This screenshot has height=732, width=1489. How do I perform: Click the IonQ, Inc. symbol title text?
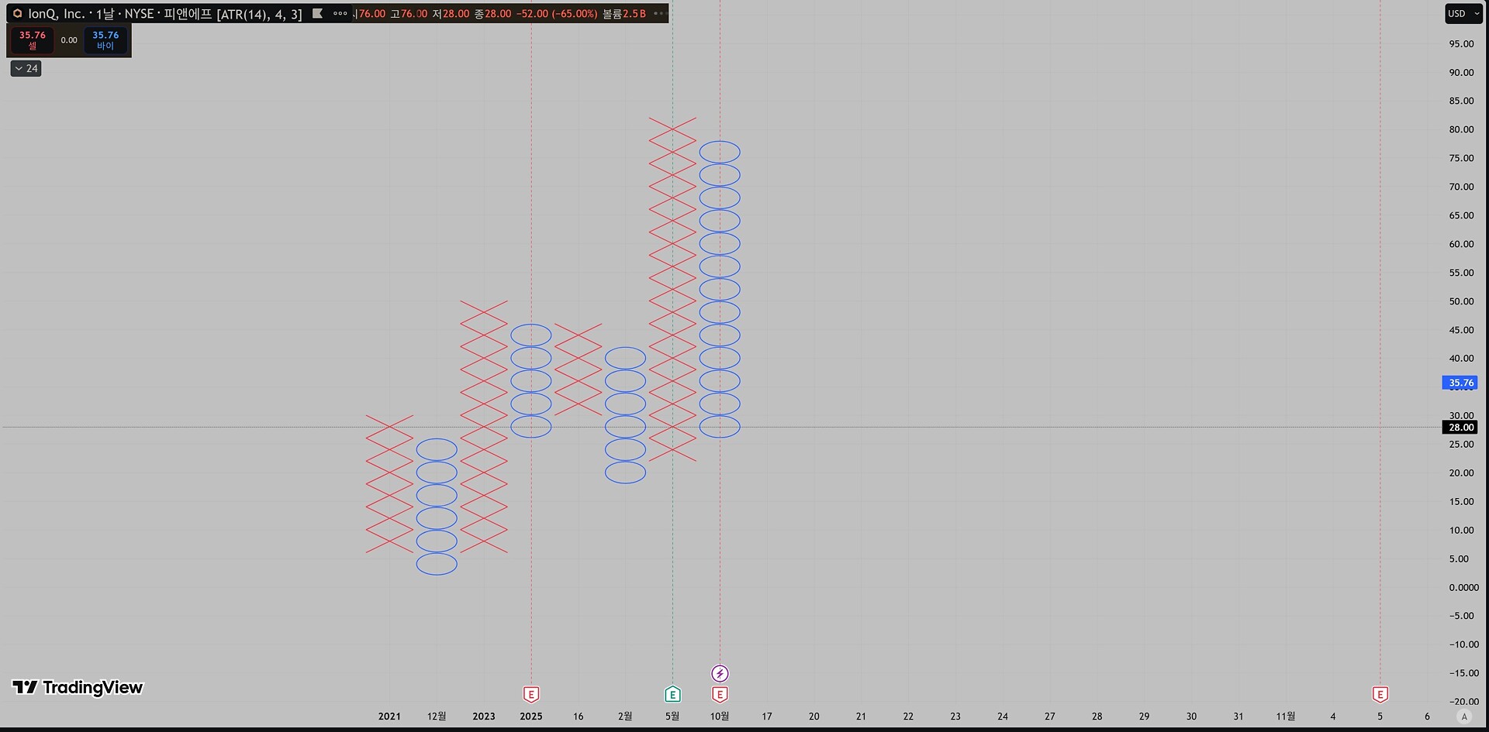click(x=56, y=14)
